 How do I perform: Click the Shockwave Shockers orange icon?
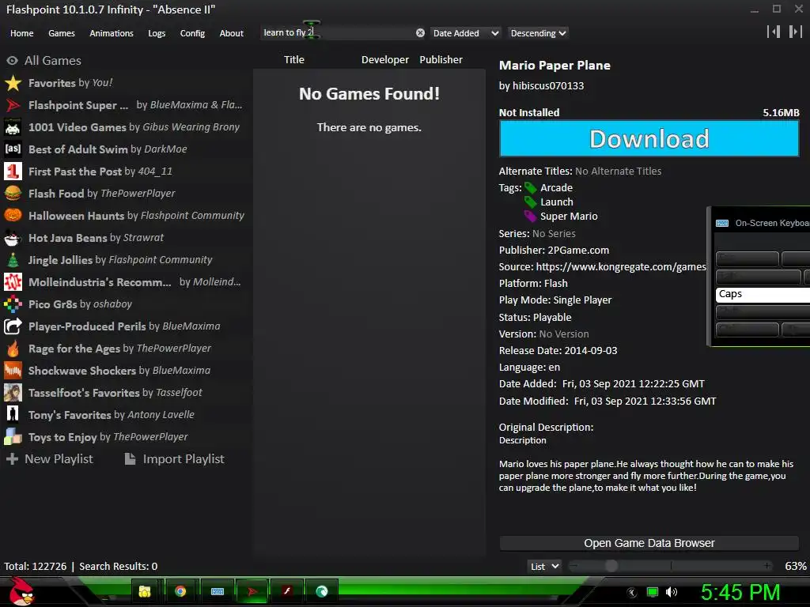click(13, 371)
